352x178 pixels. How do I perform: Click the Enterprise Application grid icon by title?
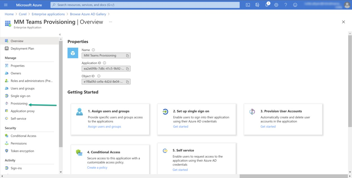(8, 23)
